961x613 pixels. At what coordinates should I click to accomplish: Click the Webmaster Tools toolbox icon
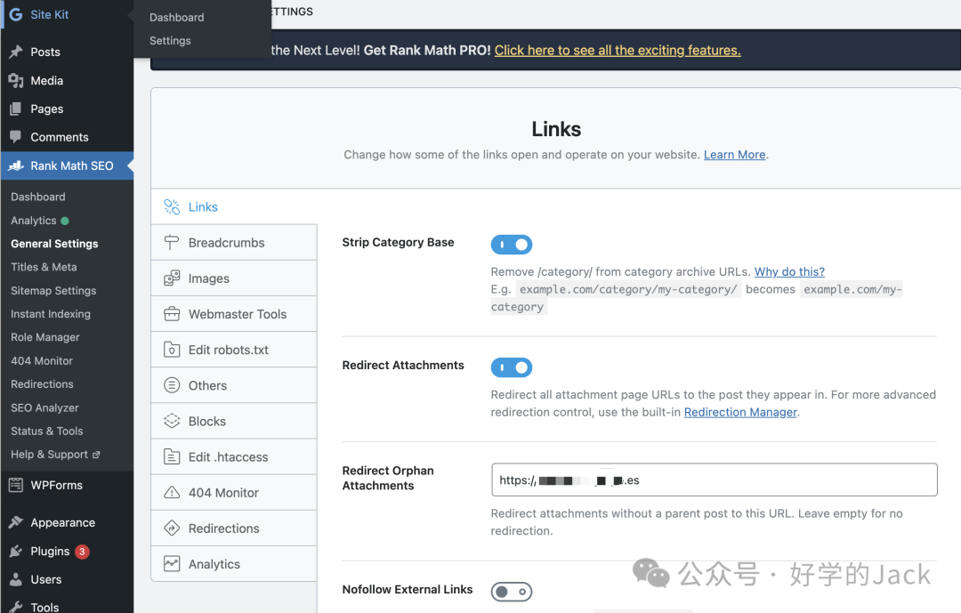[172, 314]
